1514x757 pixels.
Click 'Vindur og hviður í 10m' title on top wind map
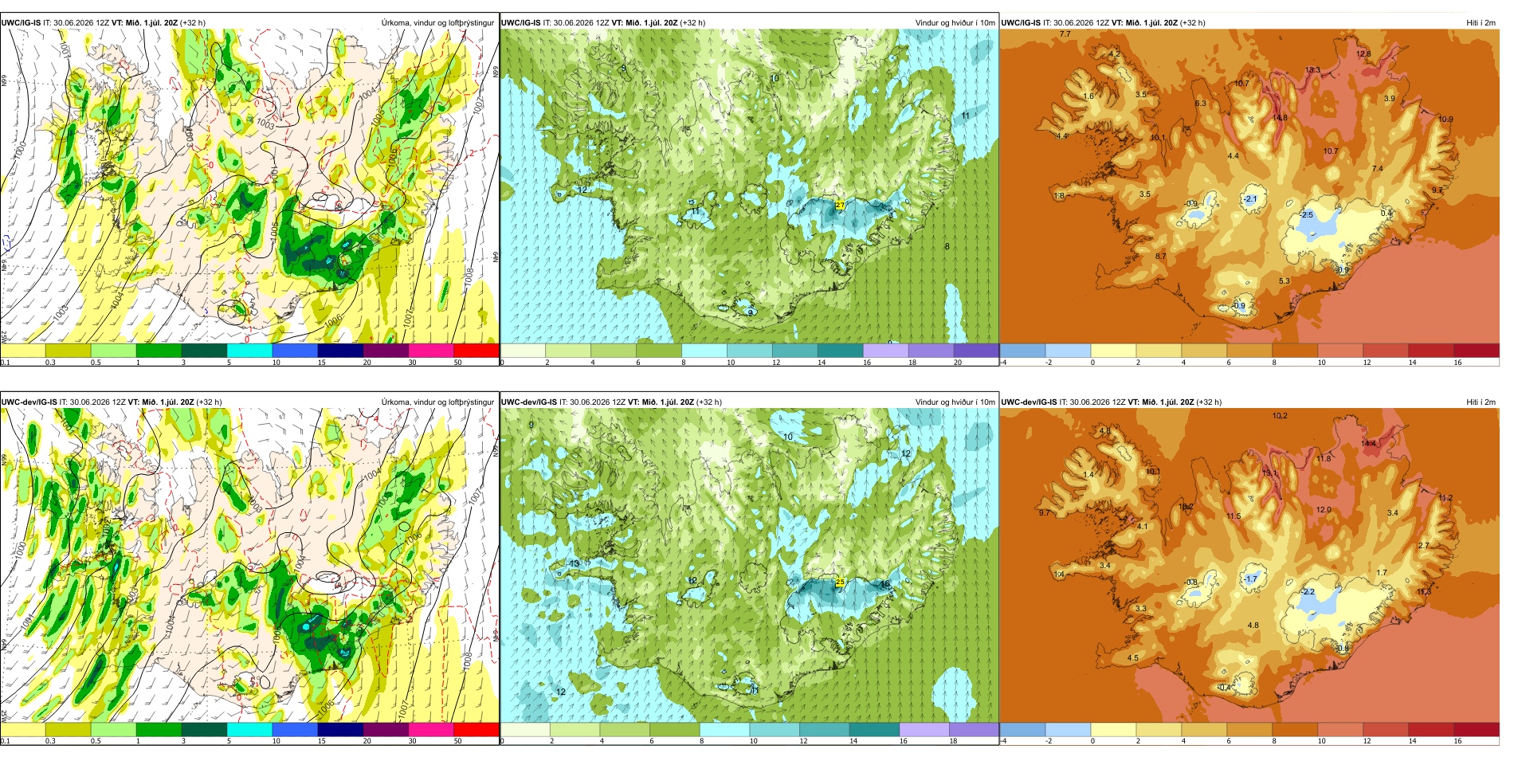click(x=955, y=22)
